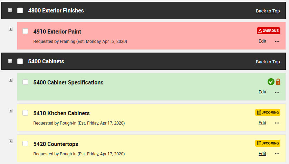Image resolution: width=289 pixels, height=164 pixels.
Task: Select the 4910 Exterior Paint checkbox
Action: click(x=25, y=31)
